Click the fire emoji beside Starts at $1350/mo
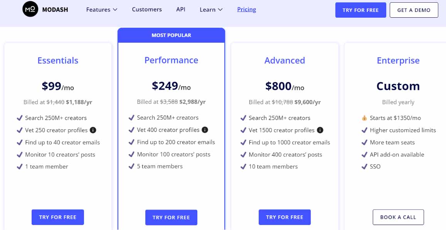 pos(364,118)
